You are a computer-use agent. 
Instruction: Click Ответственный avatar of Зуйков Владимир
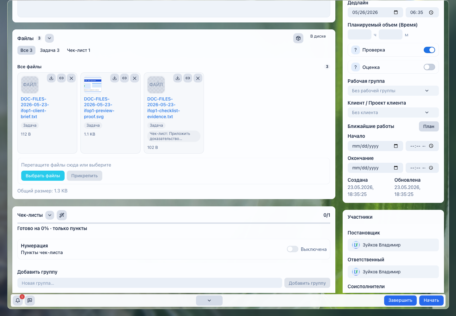pos(356,272)
